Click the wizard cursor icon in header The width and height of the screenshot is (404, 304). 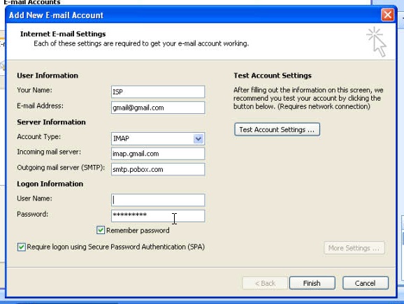[x=377, y=42]
